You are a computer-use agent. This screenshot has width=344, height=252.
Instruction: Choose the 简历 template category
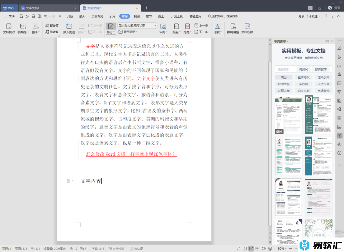(284, 77)
